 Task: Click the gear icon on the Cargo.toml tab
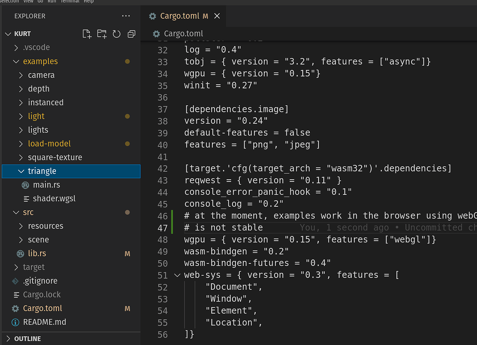click(x=152, y=15)
